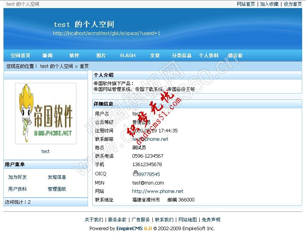The width and height of the screenshot is (306, 234).
Task: Open 管理面板 in the user menu
Action: coord(57,189)
